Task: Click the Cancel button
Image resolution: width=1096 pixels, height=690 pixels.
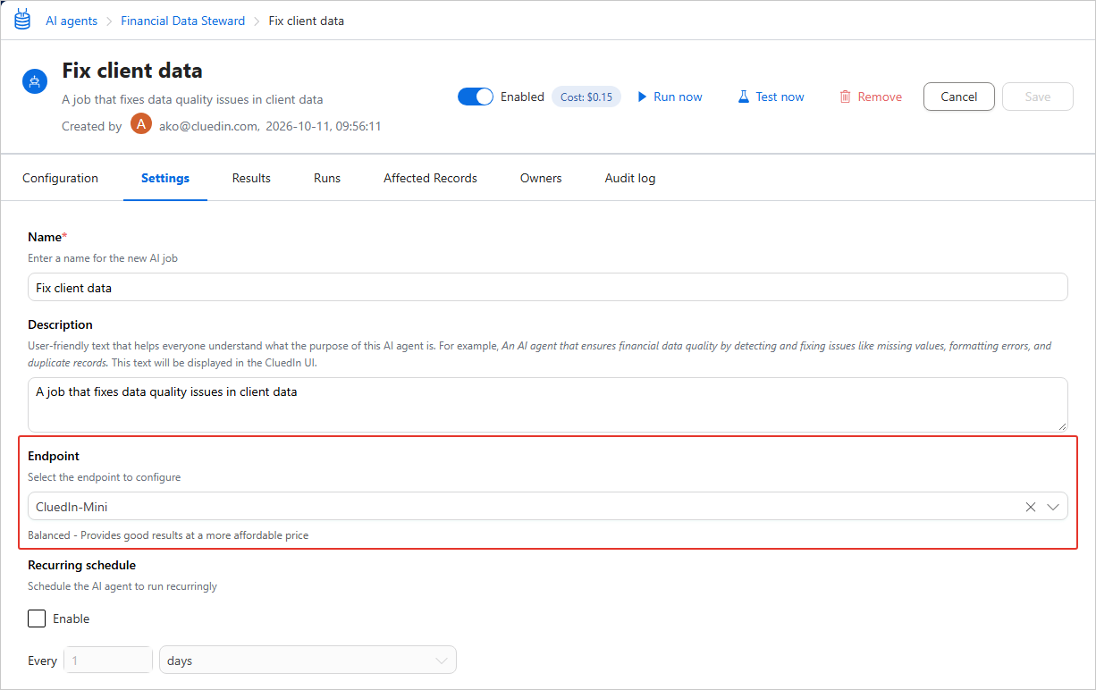Action: click(x=959, y=97)
